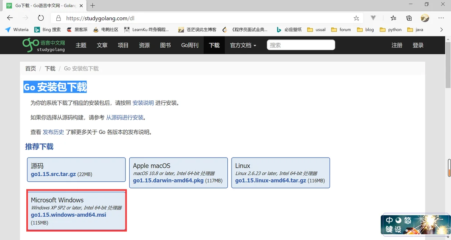Open the Collections icon in toolbar
Screen dimensions: 451x240
409,18
